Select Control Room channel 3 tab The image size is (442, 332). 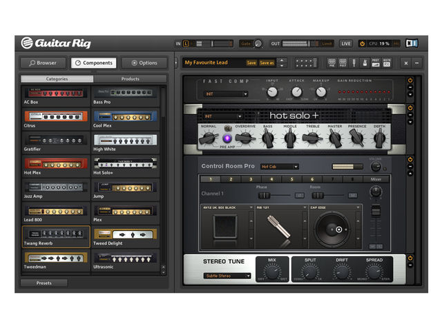pos(251,179)
